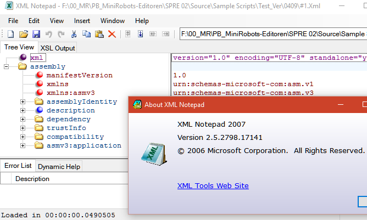The width and height of the screenshot is (367, 220).
Task: Click the Copy icon in toolbar
Action: pos(86,34)
